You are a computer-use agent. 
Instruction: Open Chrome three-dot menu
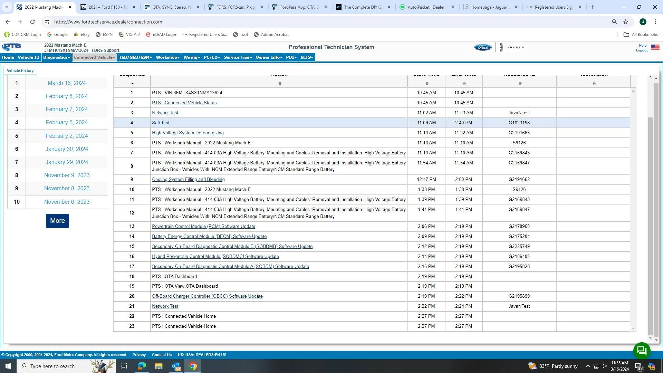[x=655, y=22]
